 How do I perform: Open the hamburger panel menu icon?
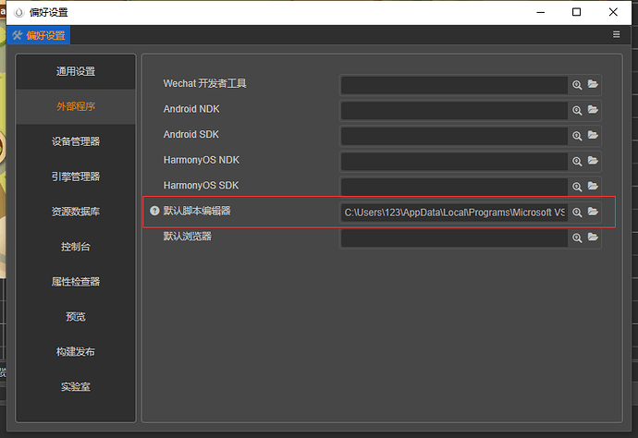(617, 34)
